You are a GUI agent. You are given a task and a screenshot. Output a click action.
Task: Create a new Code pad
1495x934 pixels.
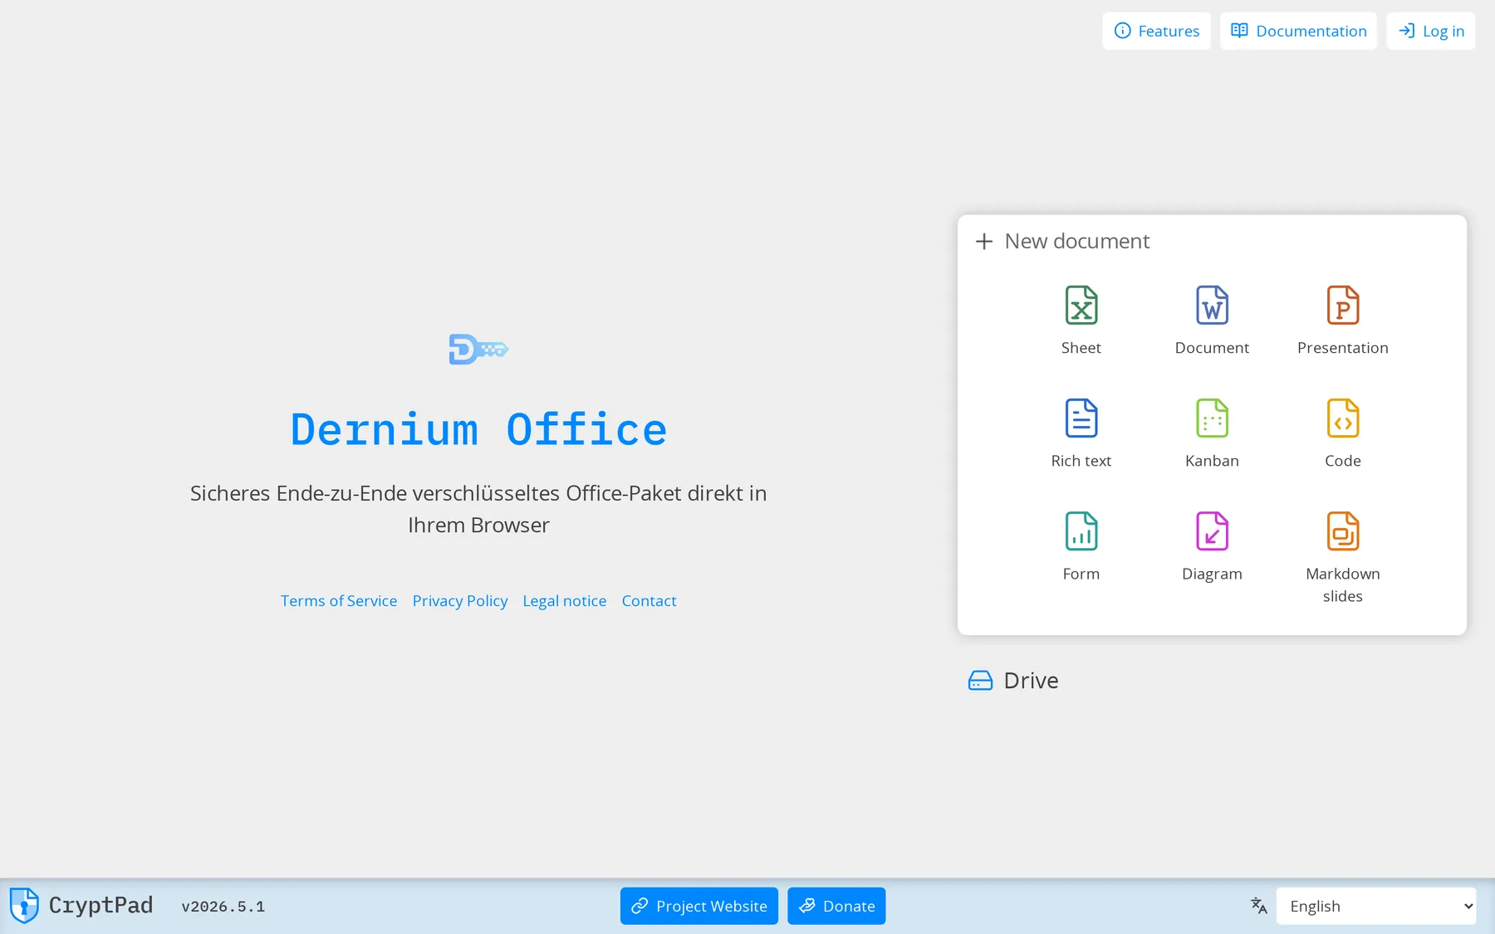(x=1342, y=433)
